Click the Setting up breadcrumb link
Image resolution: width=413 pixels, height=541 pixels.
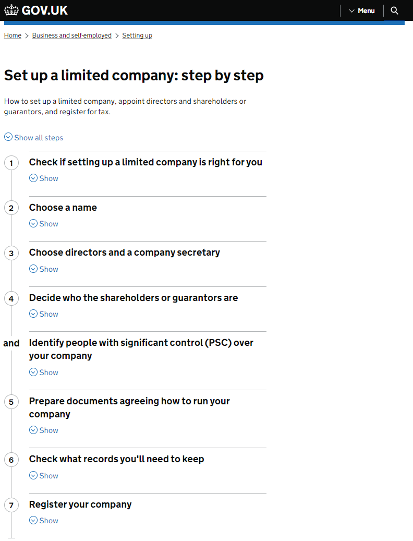coord(137,35)
